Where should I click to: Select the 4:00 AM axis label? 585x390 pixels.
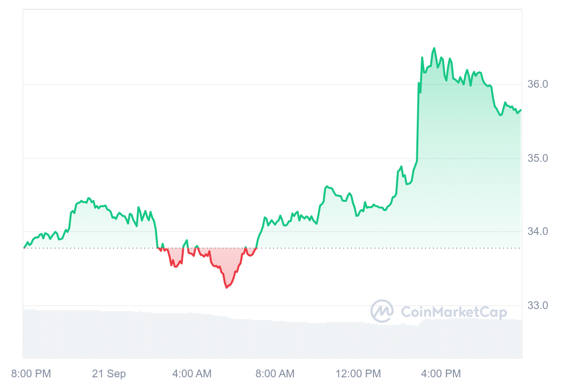[x=192, y=374]
